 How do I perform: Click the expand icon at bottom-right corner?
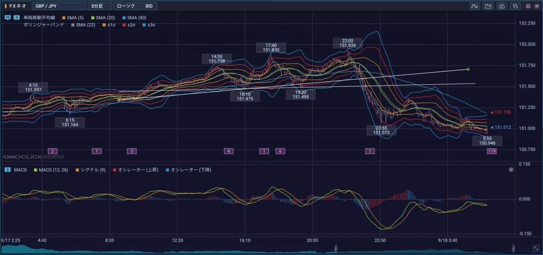click(536, 249)
